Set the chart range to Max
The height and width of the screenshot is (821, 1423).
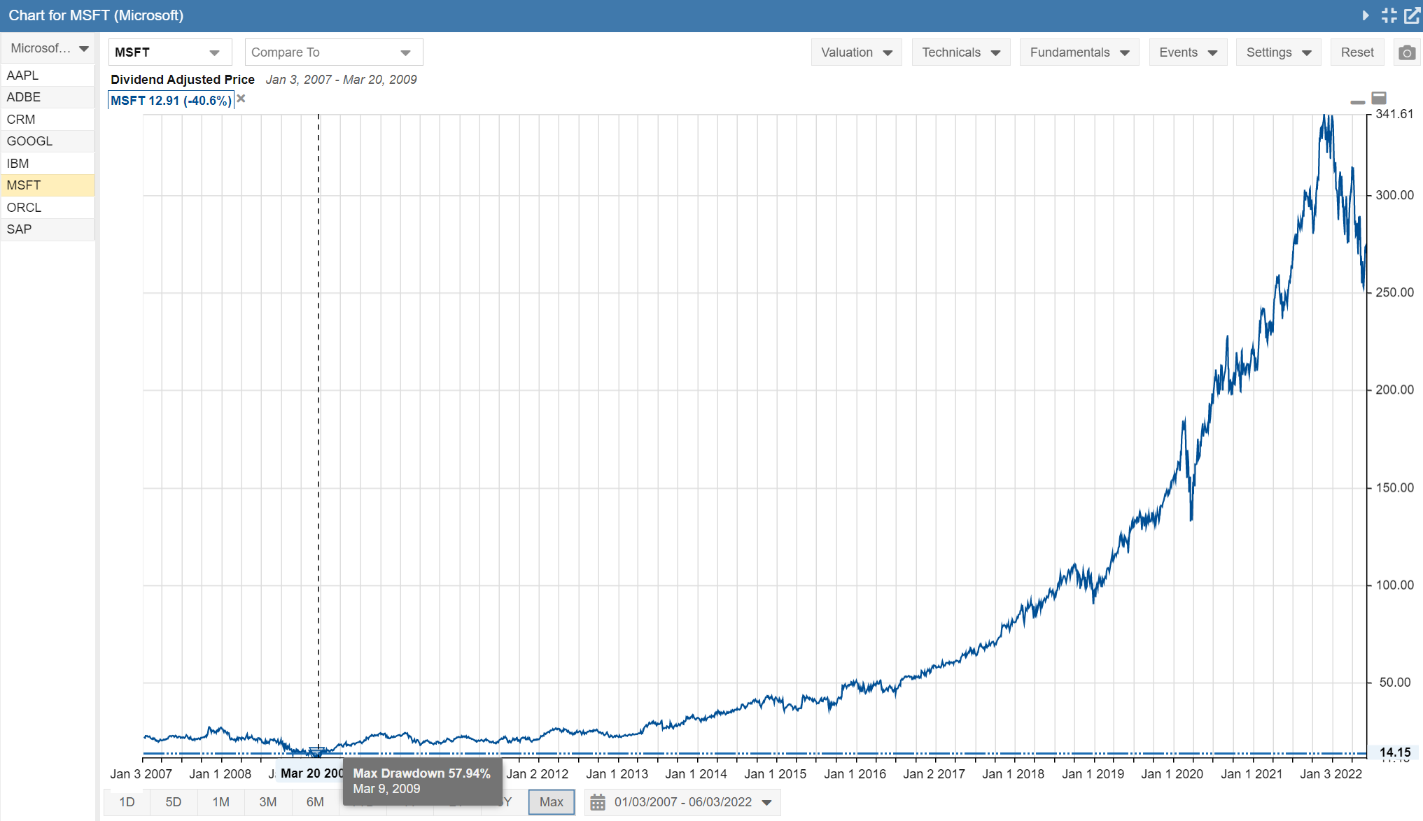point(552,802)
